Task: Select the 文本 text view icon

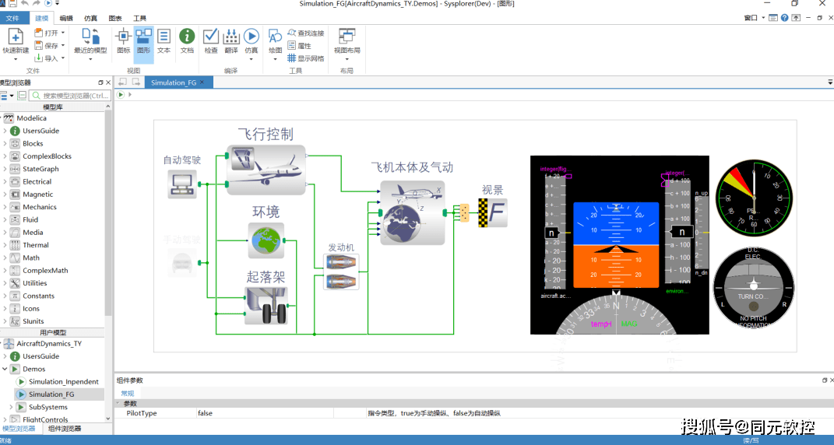Action: [164, 40]
